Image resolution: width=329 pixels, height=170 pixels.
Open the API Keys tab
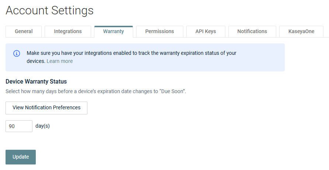206,31
